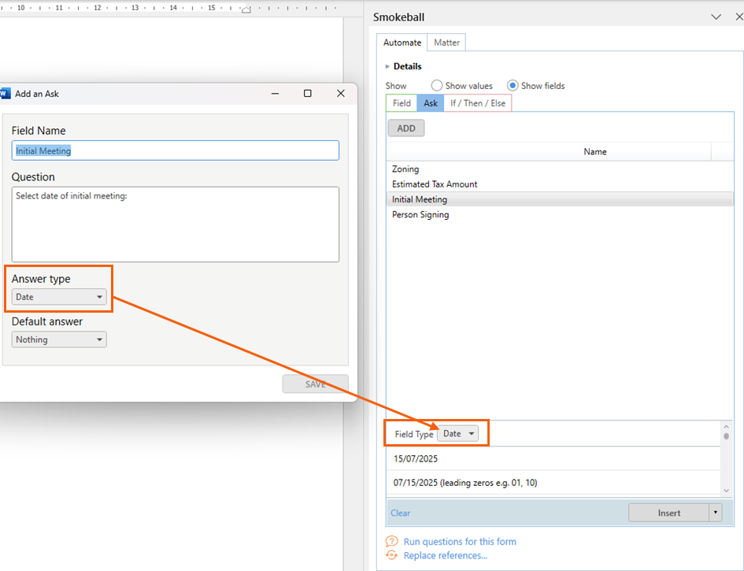Open the If / Then / Else tab
Screen dimensions: 744x571
478,103
